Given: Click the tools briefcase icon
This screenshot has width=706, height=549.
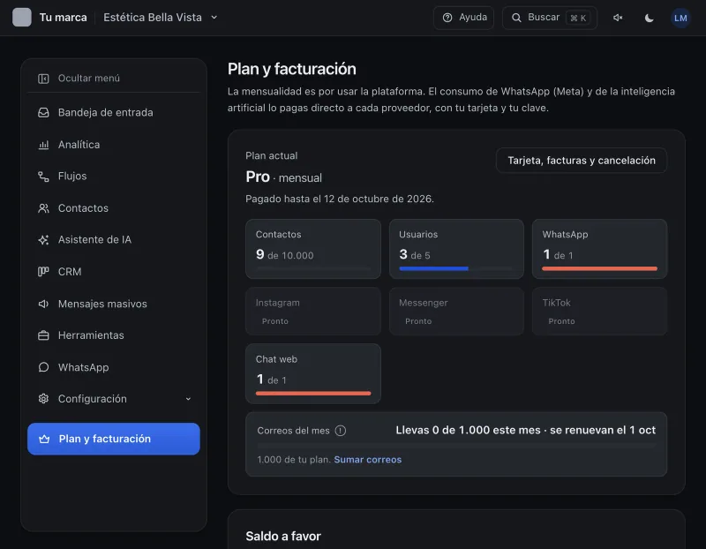Looking at the screenshot, I should point(43,335).
